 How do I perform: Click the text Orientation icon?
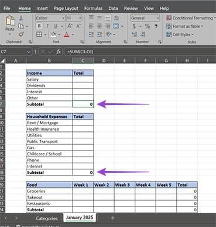(108, 34)
